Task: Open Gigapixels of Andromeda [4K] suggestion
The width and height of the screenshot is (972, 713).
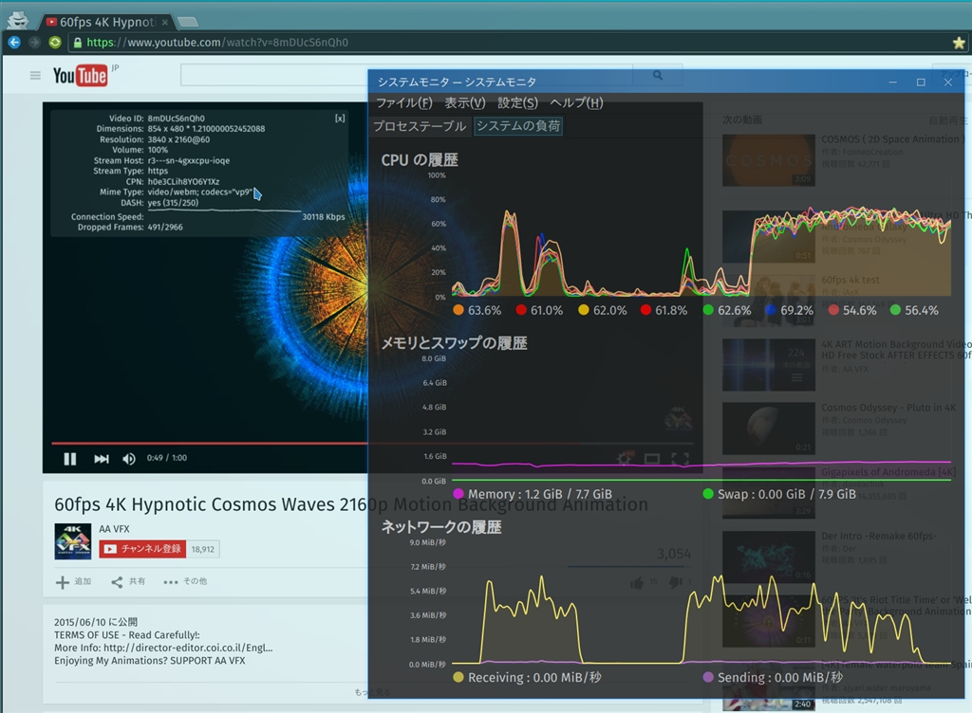Action: (x=888, y=472)
